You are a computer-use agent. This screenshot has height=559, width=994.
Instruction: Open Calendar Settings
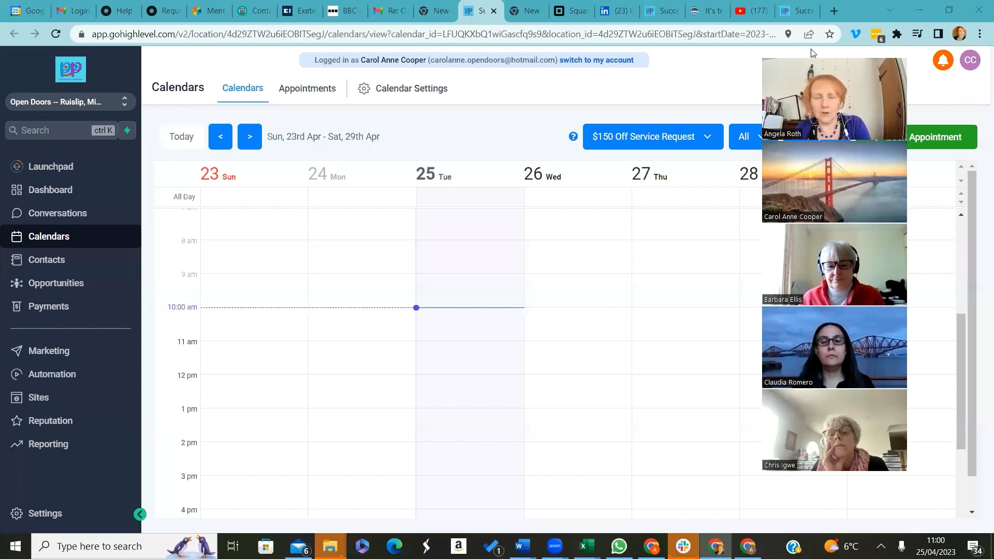pyautogui.click(x=403, y=88)
